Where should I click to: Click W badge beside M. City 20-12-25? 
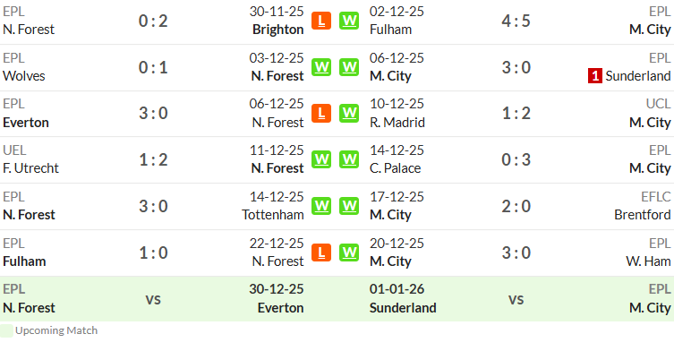tap(349, 253)
